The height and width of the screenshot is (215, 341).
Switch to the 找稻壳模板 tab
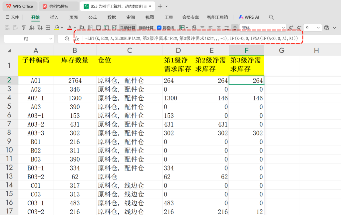click(59, 6)
